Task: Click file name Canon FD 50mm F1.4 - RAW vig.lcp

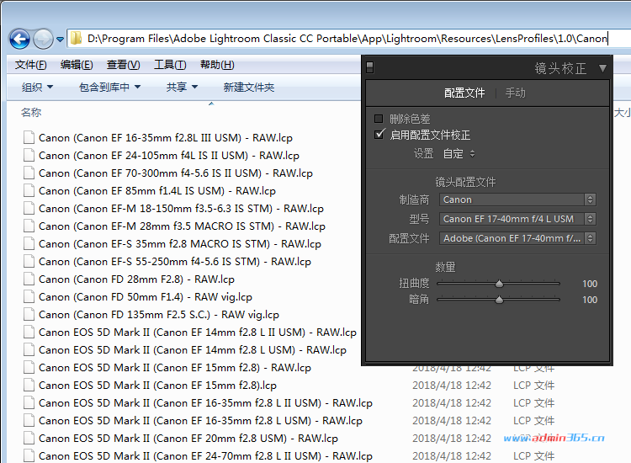Action: (146, 297)
